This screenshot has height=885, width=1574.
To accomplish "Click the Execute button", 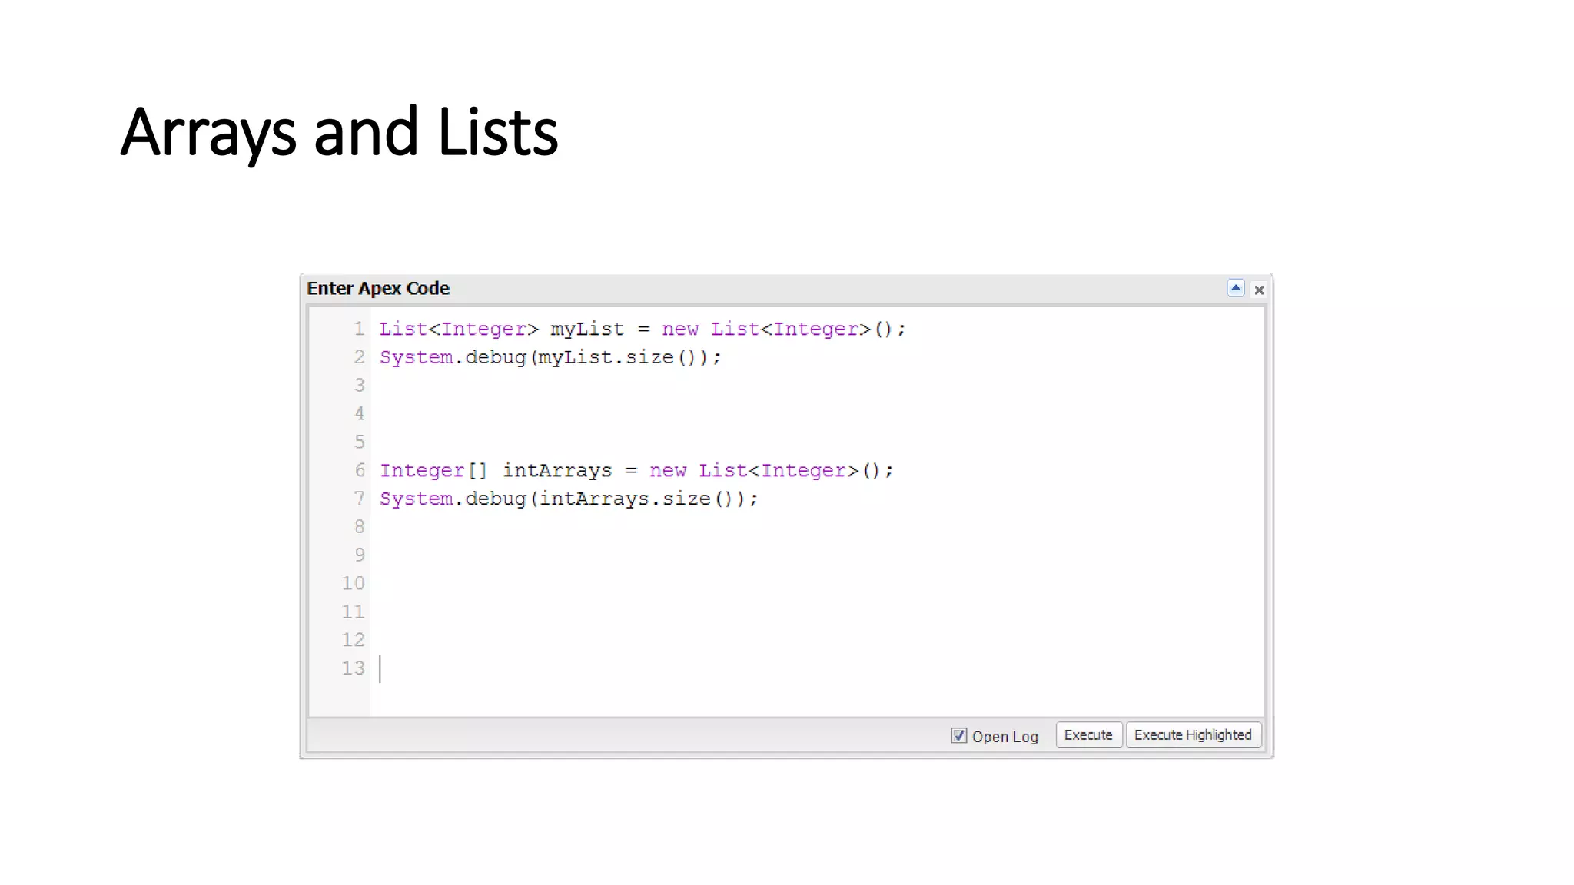I will 1088,735.
